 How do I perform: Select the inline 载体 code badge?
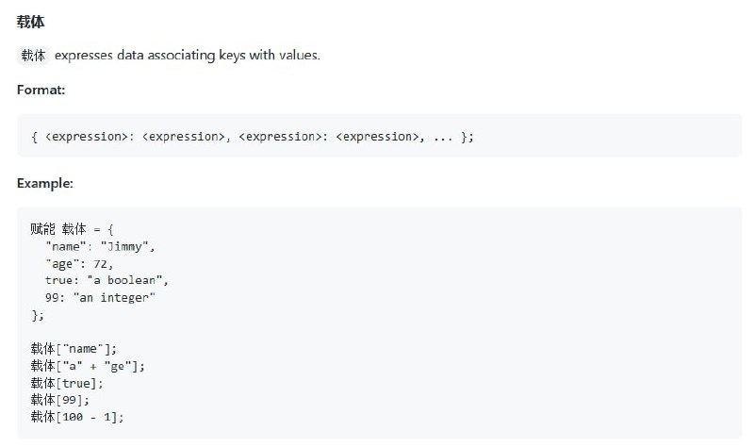click(33, 56)
